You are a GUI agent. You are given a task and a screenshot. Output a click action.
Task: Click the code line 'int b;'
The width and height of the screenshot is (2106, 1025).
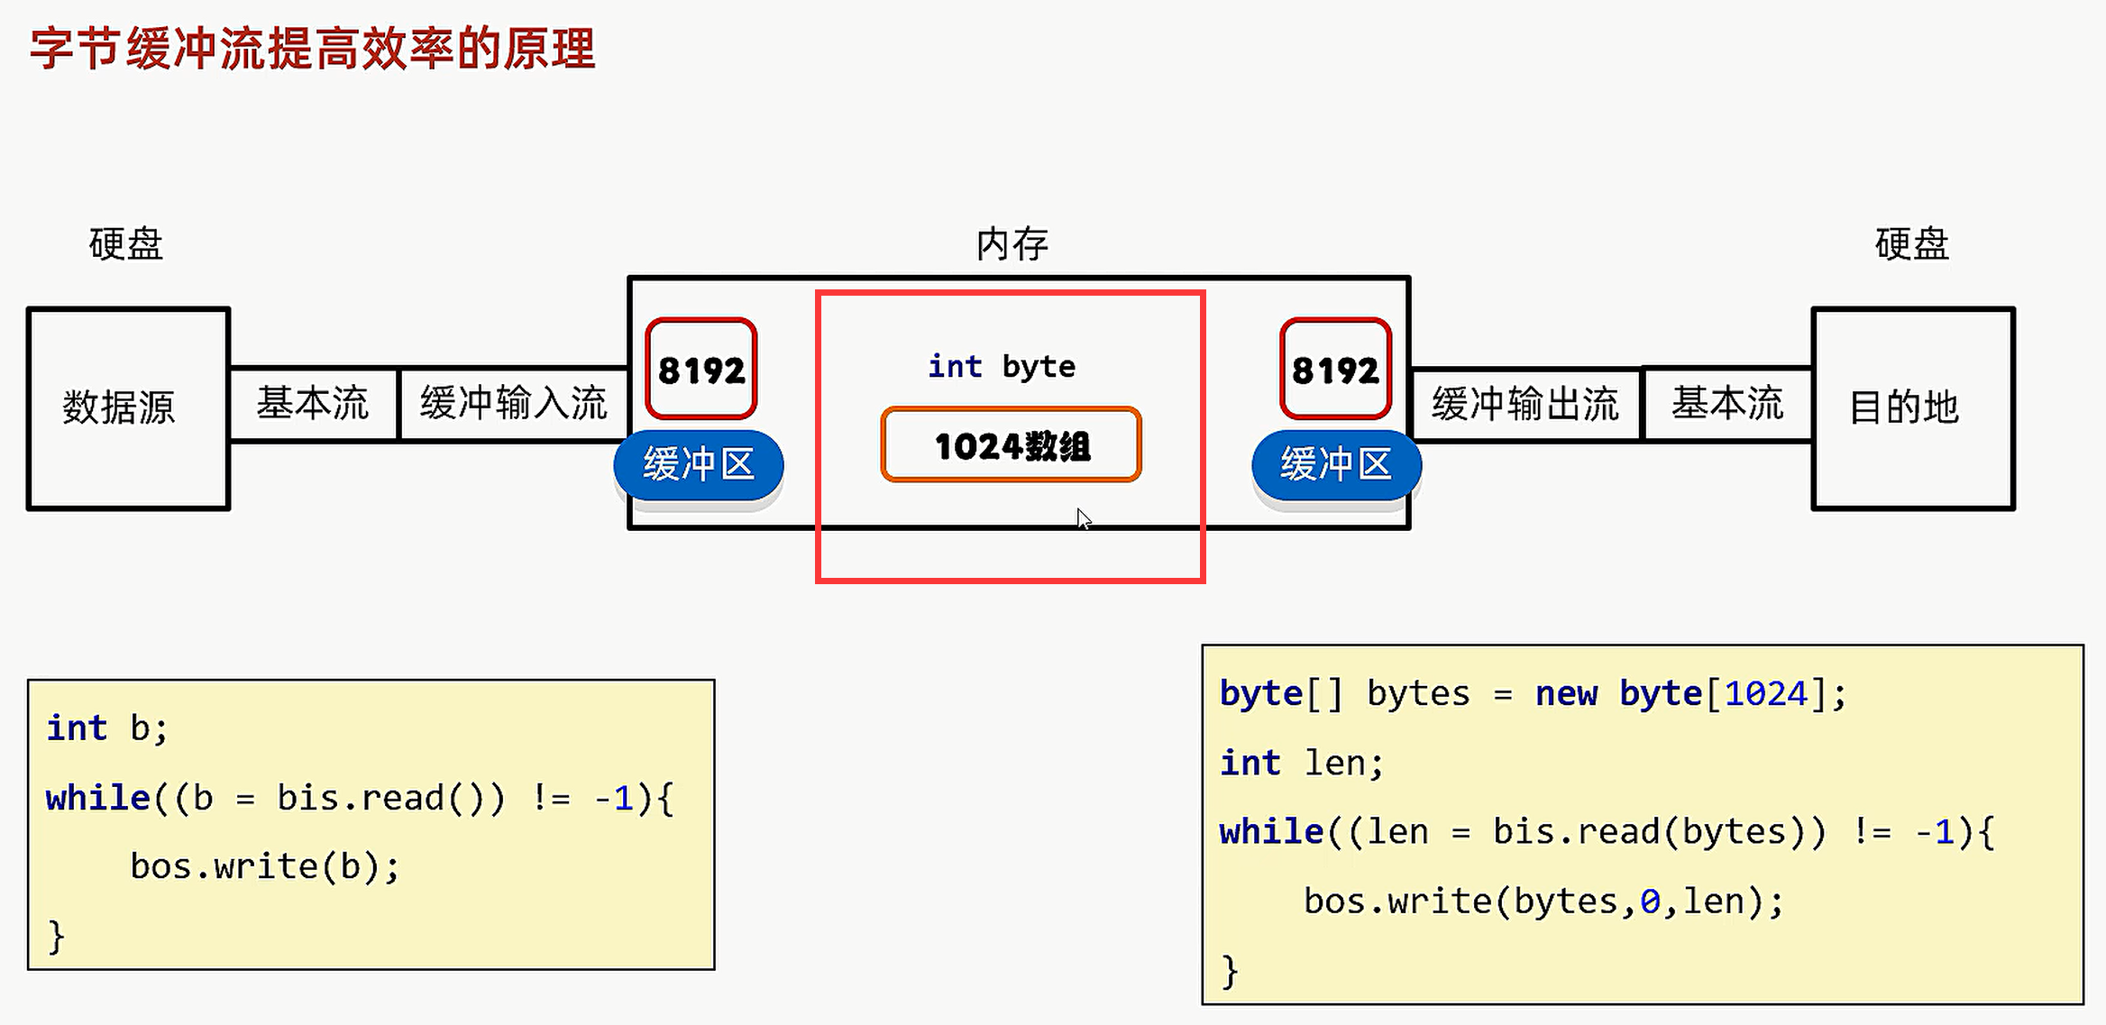(107, 728)
